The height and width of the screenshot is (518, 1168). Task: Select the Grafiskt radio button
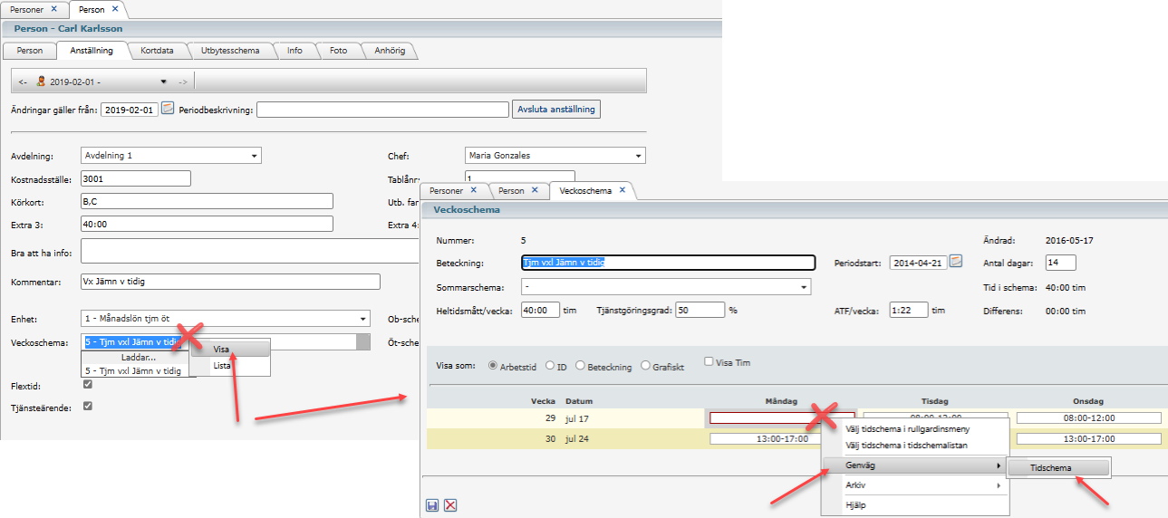point(645,366)
